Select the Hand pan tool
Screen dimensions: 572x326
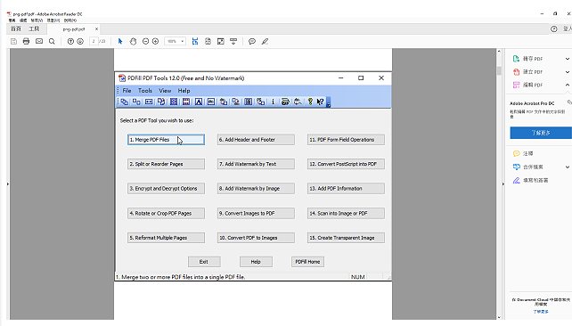tap(133, 41)
